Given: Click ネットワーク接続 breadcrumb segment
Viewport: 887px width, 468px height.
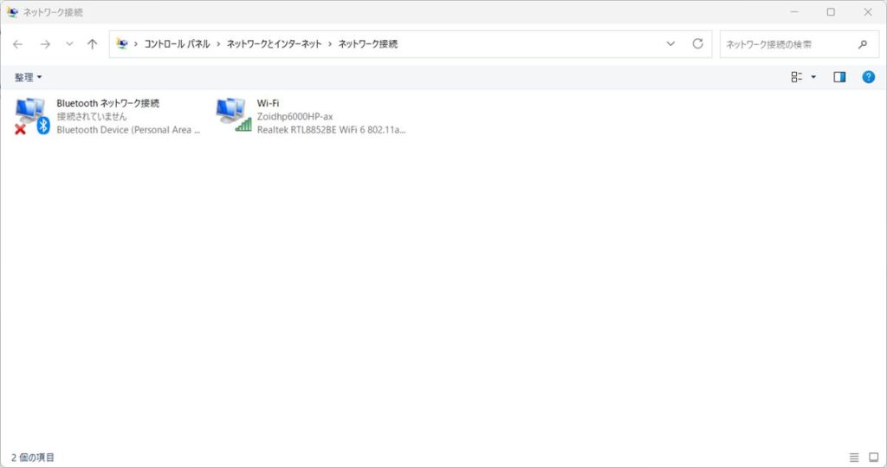Looking at the screenshot, I should (368, 44).
